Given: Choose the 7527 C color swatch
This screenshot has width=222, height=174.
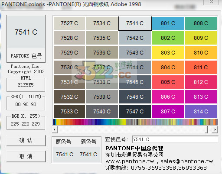Looking at the screenshot, I should click(69, 23).
